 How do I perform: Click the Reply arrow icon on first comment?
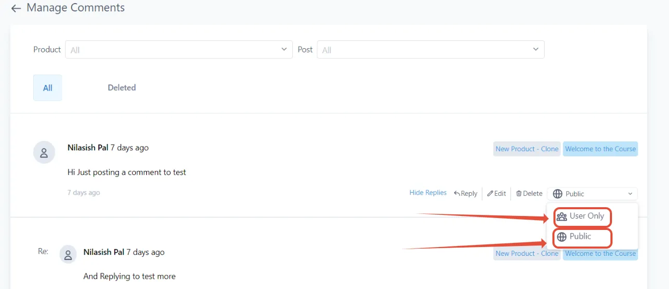(x=457, y=193)
